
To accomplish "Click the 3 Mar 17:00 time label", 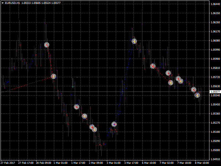I will click(x=131, y=163).
